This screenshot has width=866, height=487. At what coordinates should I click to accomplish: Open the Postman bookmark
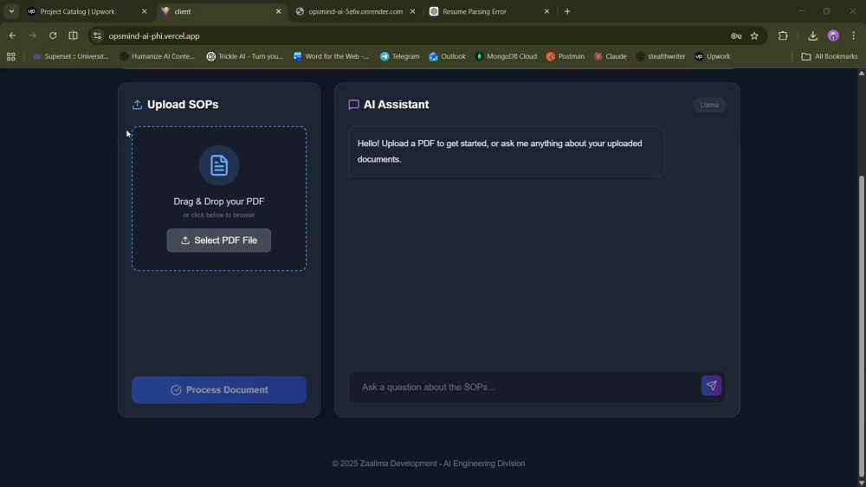tap(565, 56)
